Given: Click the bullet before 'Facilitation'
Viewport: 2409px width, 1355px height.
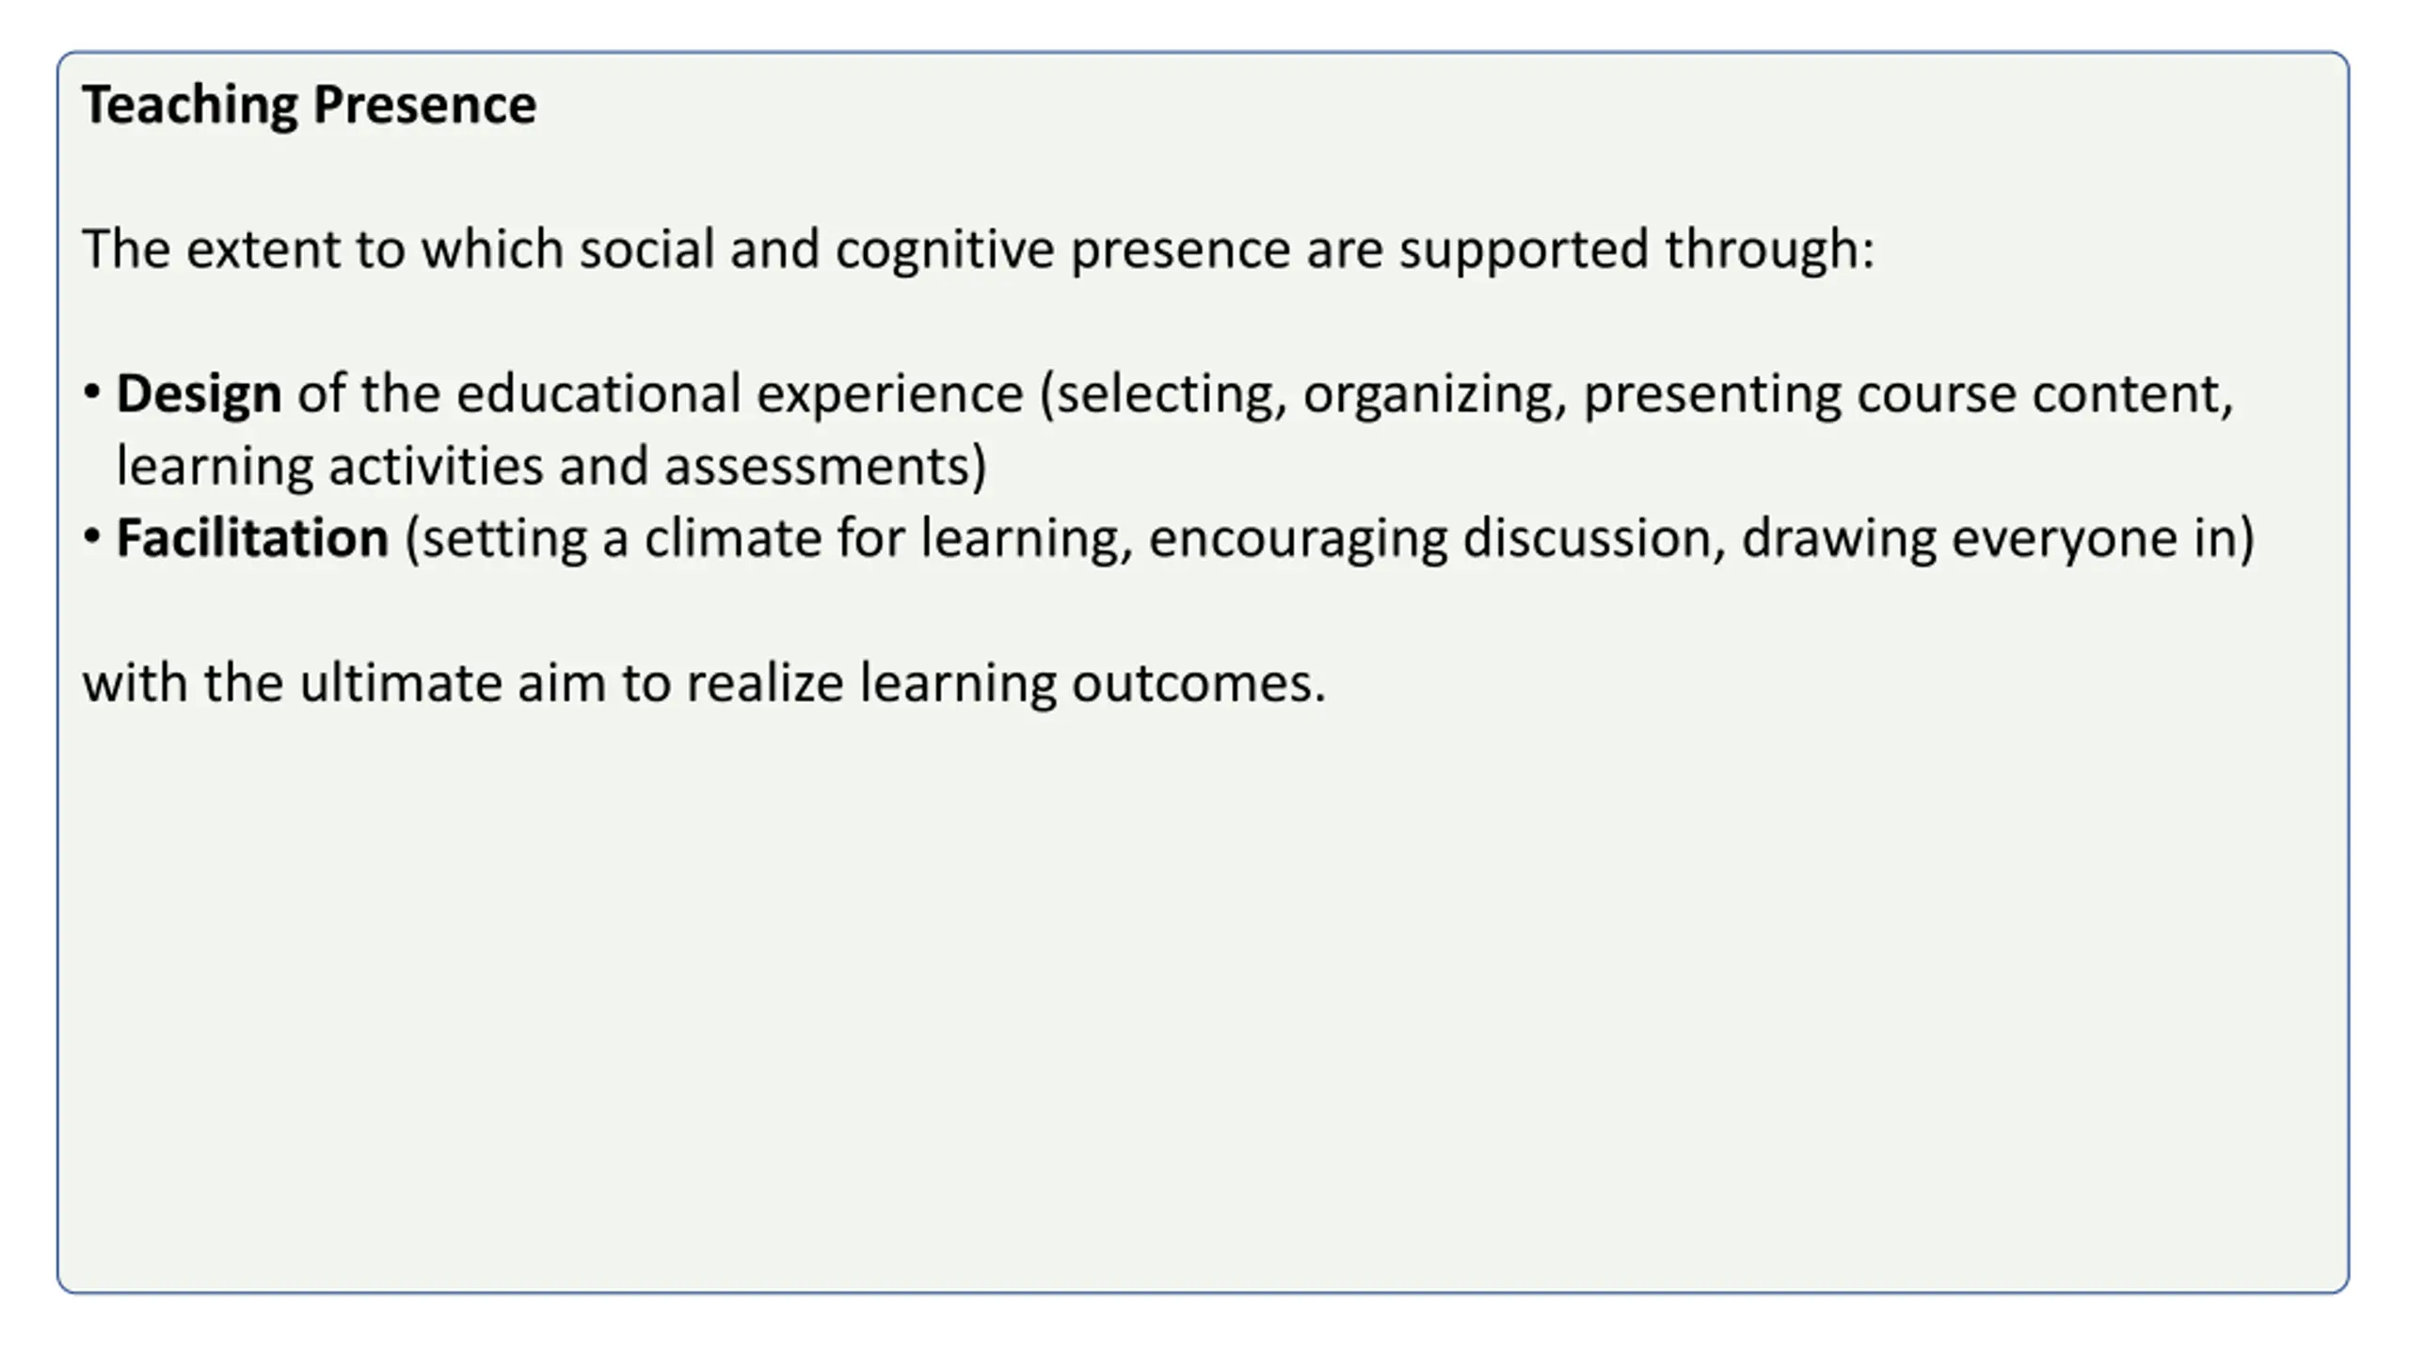Looking at the screenshot, I should point(91,536).
